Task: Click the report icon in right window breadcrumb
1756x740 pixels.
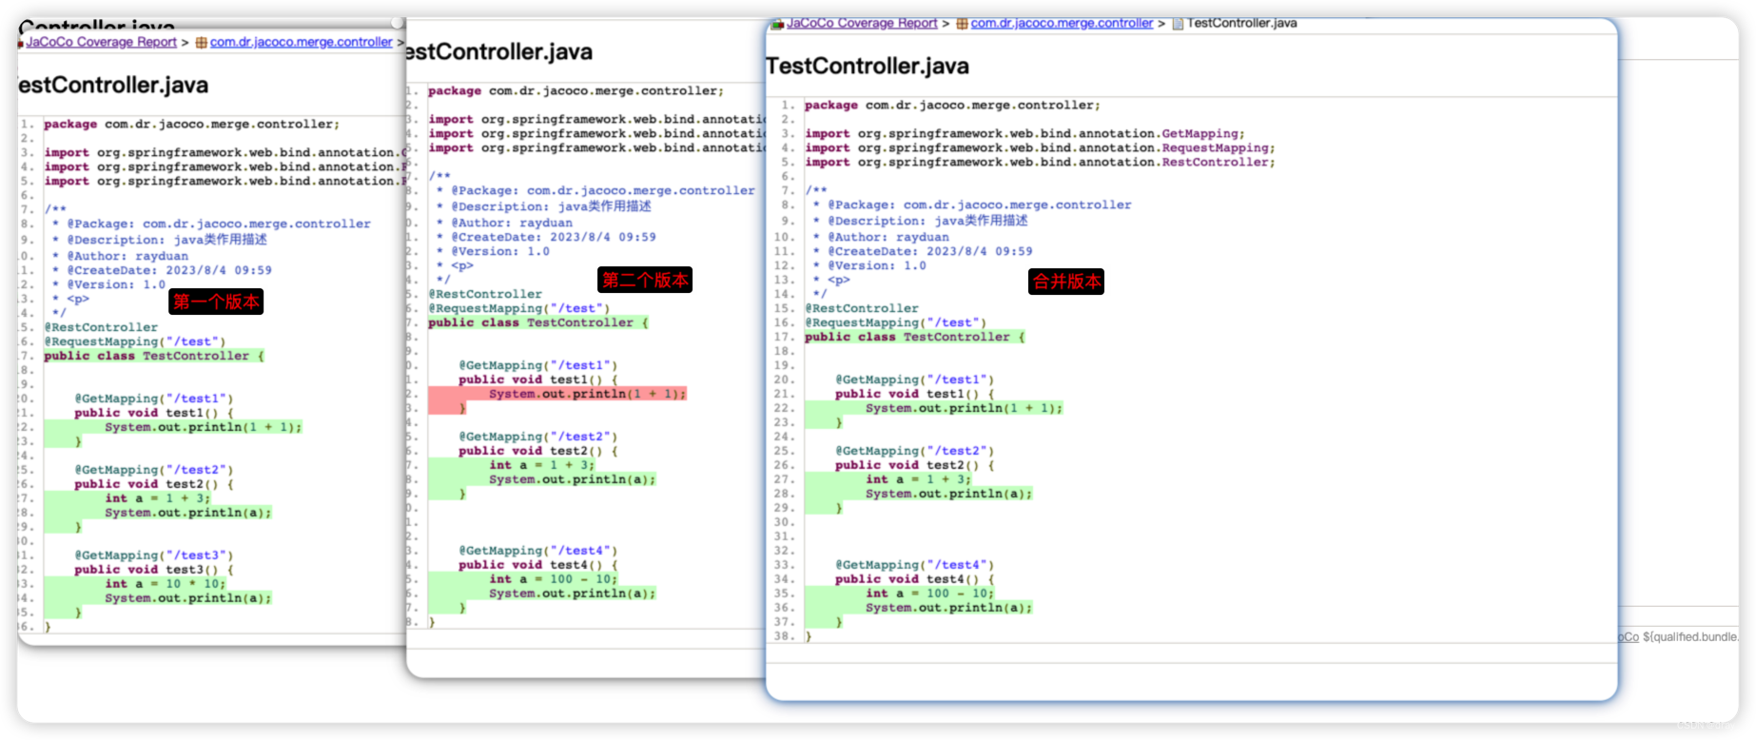Action: pos(777,24)
